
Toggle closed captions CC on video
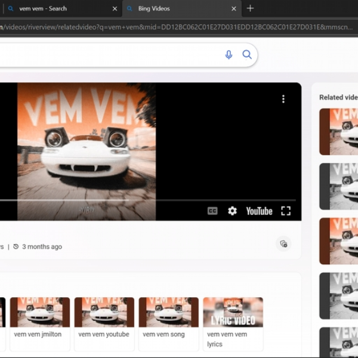pyautogui.click(x=212, y=211)
